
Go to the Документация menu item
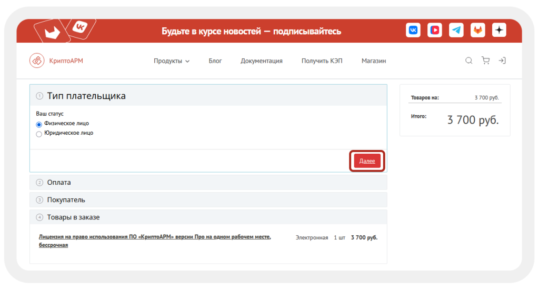(262, 61)
